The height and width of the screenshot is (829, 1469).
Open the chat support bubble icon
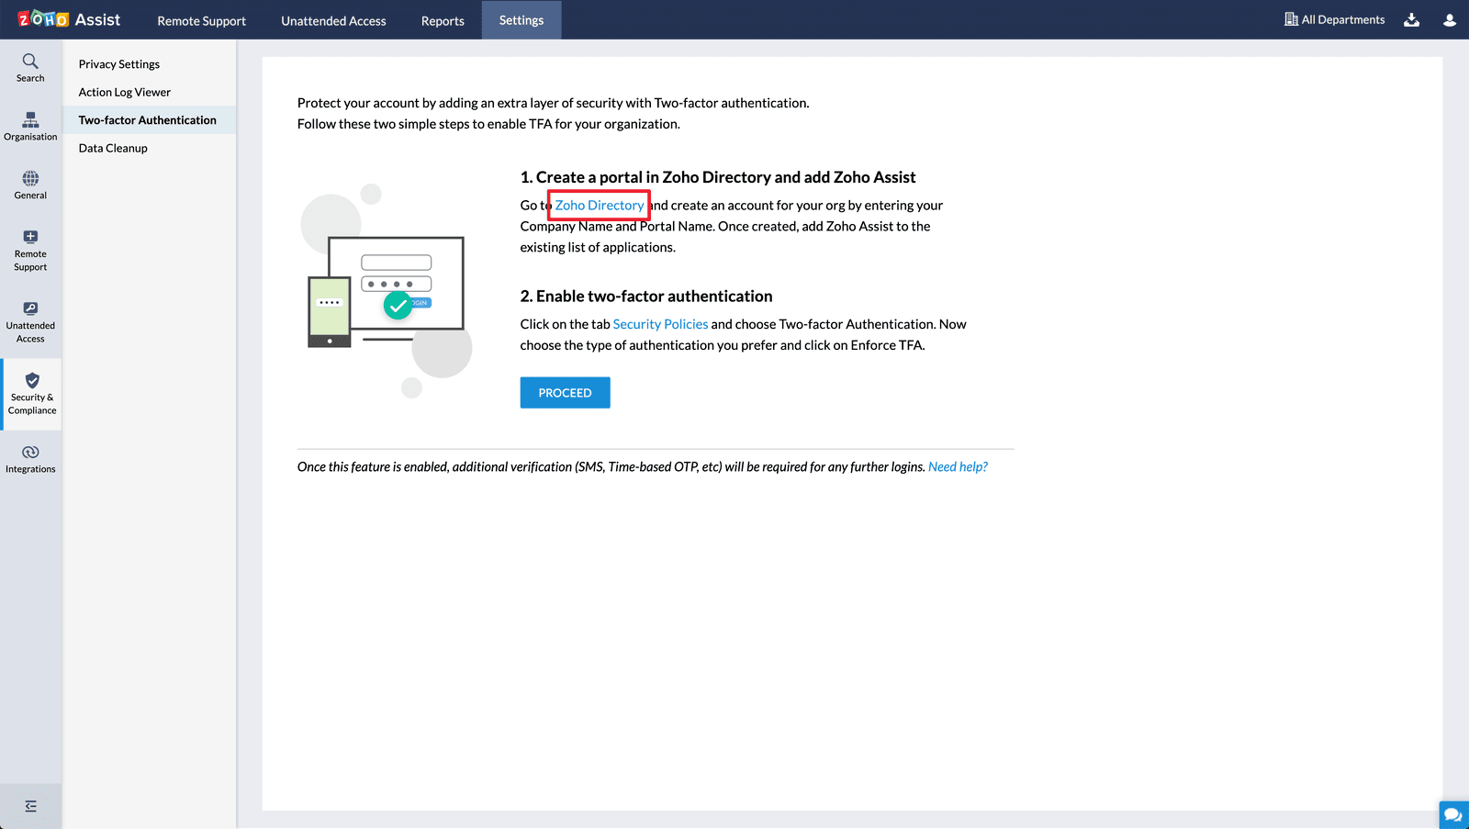[1453, 814]
